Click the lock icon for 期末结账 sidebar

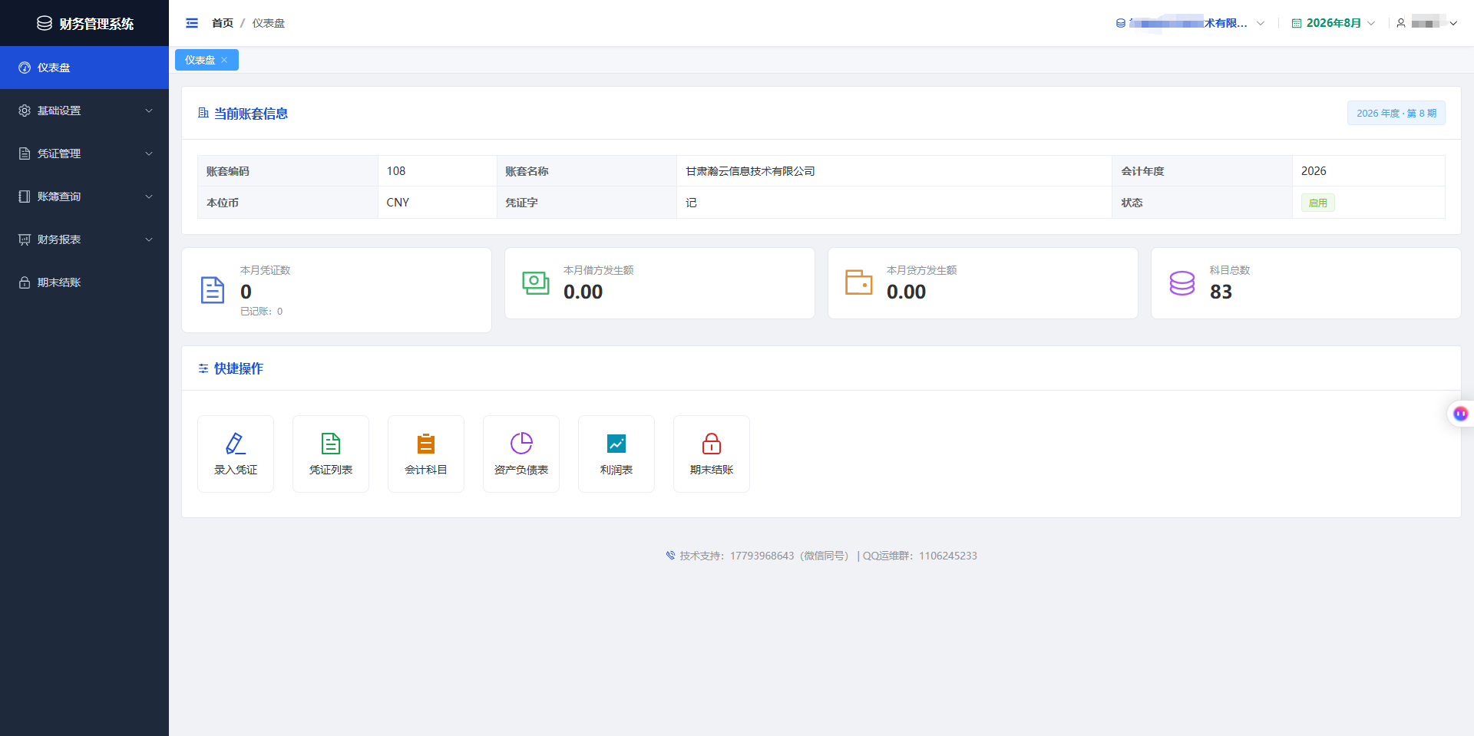tap(25, 282)
